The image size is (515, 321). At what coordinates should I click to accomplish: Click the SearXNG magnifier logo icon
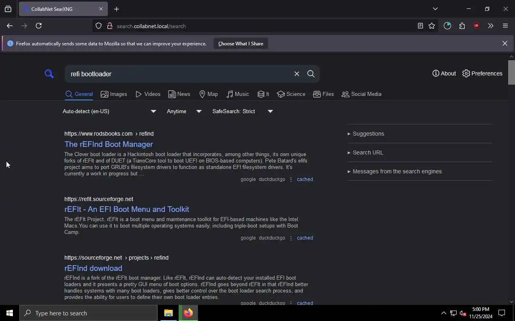49,74
